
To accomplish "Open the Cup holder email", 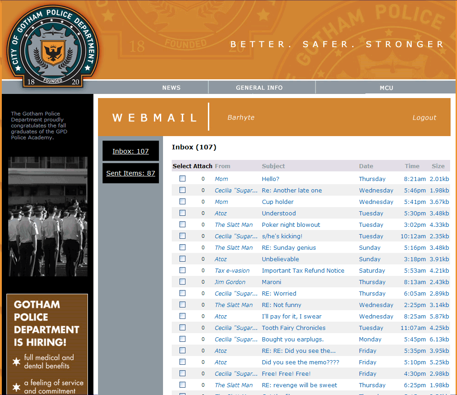I will [277, 202].
